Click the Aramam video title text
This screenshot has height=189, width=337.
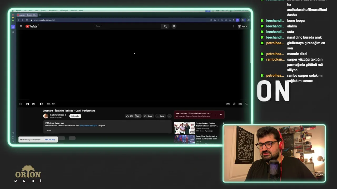(69, 111)
